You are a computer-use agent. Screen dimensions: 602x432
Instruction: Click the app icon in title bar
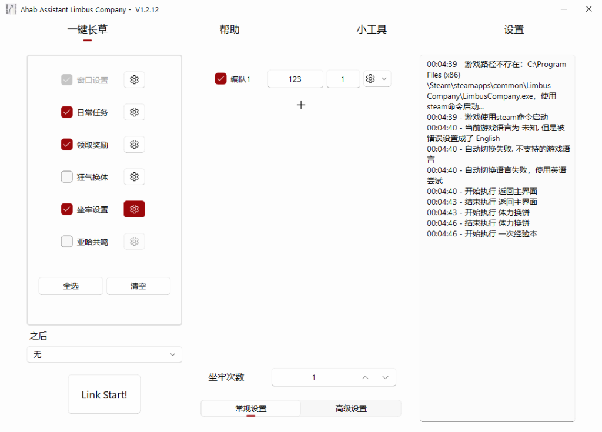pyautogui.click(x=10, y=9)
